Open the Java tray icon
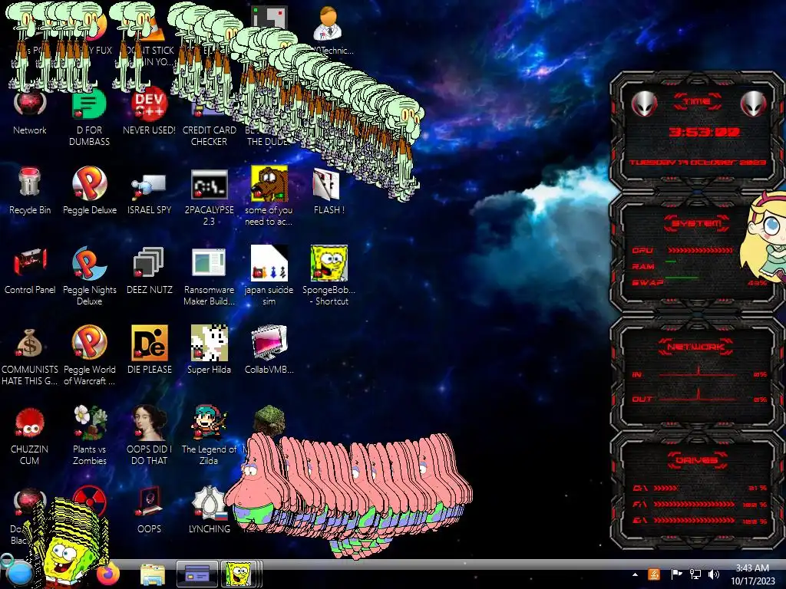 point(654,574)
